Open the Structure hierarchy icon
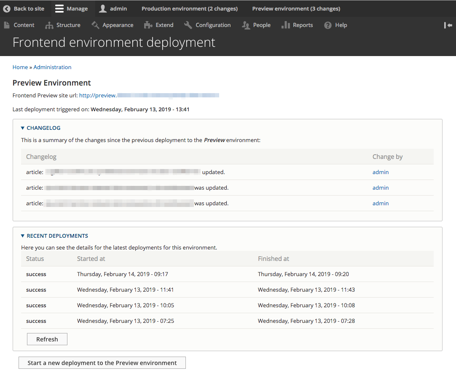The height and width of the screenshot is (384, 456). tap(49, 25)
